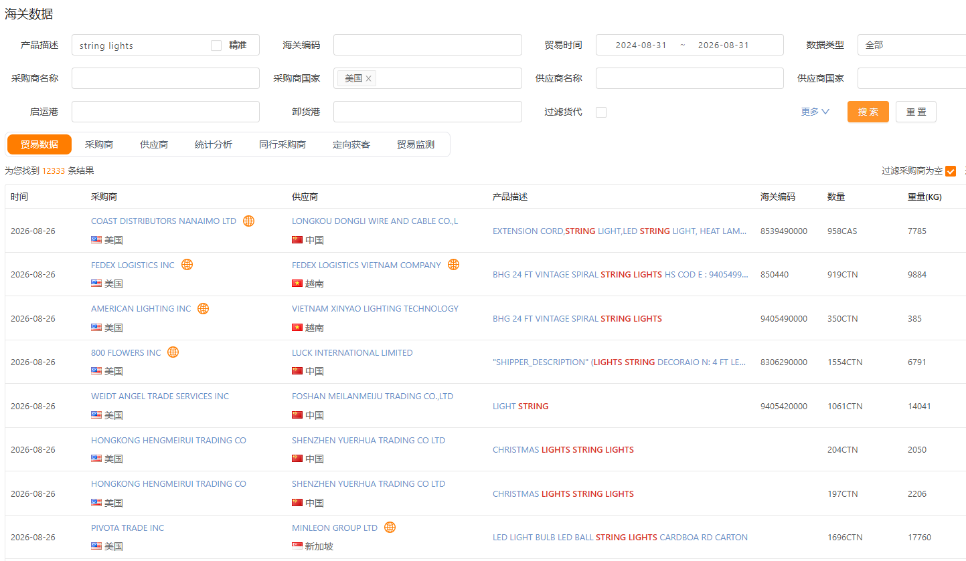The image size is (966, 561).
Task: Click globe icon next to 800 FLOWERS INC
Action: point(173,352)
